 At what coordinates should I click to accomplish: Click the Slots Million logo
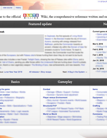pos(31,16)
